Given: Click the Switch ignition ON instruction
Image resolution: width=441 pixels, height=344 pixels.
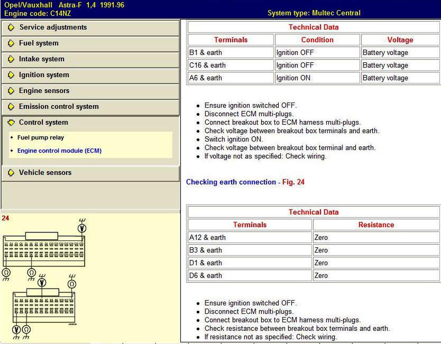Looking at the screenshot, I should pyautogui.click(x=234, y=139).
